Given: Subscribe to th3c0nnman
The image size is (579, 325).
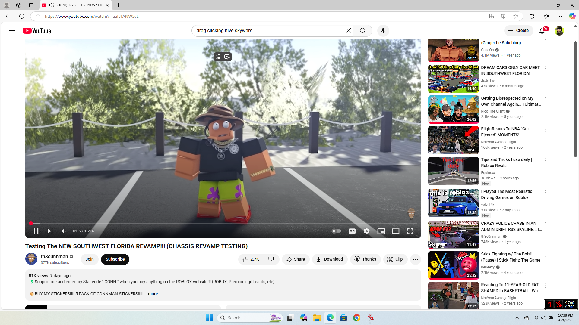Looking at the screenshot, I should coord(115,259).
